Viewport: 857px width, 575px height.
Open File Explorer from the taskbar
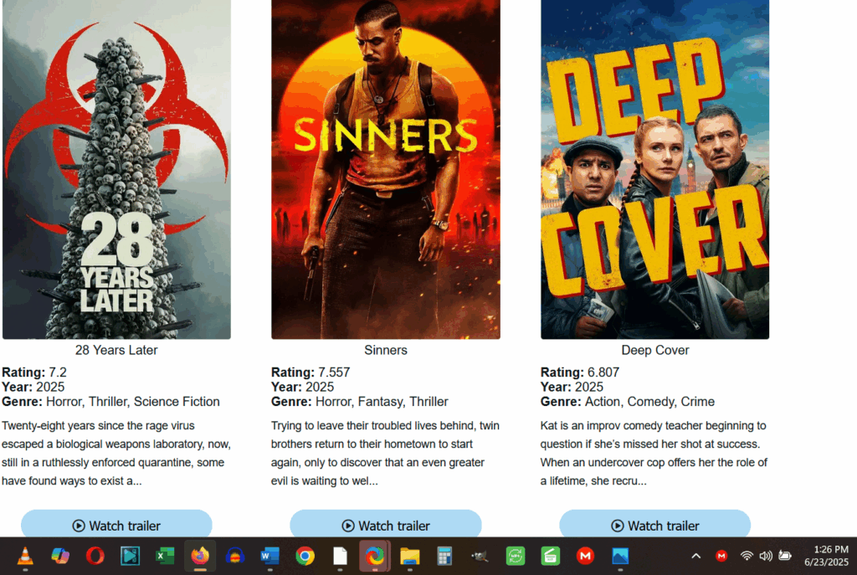pyautogui.click(x=410, y=556)
